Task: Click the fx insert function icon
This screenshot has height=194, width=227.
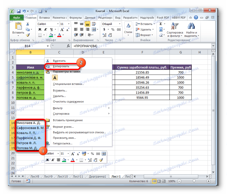Action: pyautogui.click(x=68, y=46)
